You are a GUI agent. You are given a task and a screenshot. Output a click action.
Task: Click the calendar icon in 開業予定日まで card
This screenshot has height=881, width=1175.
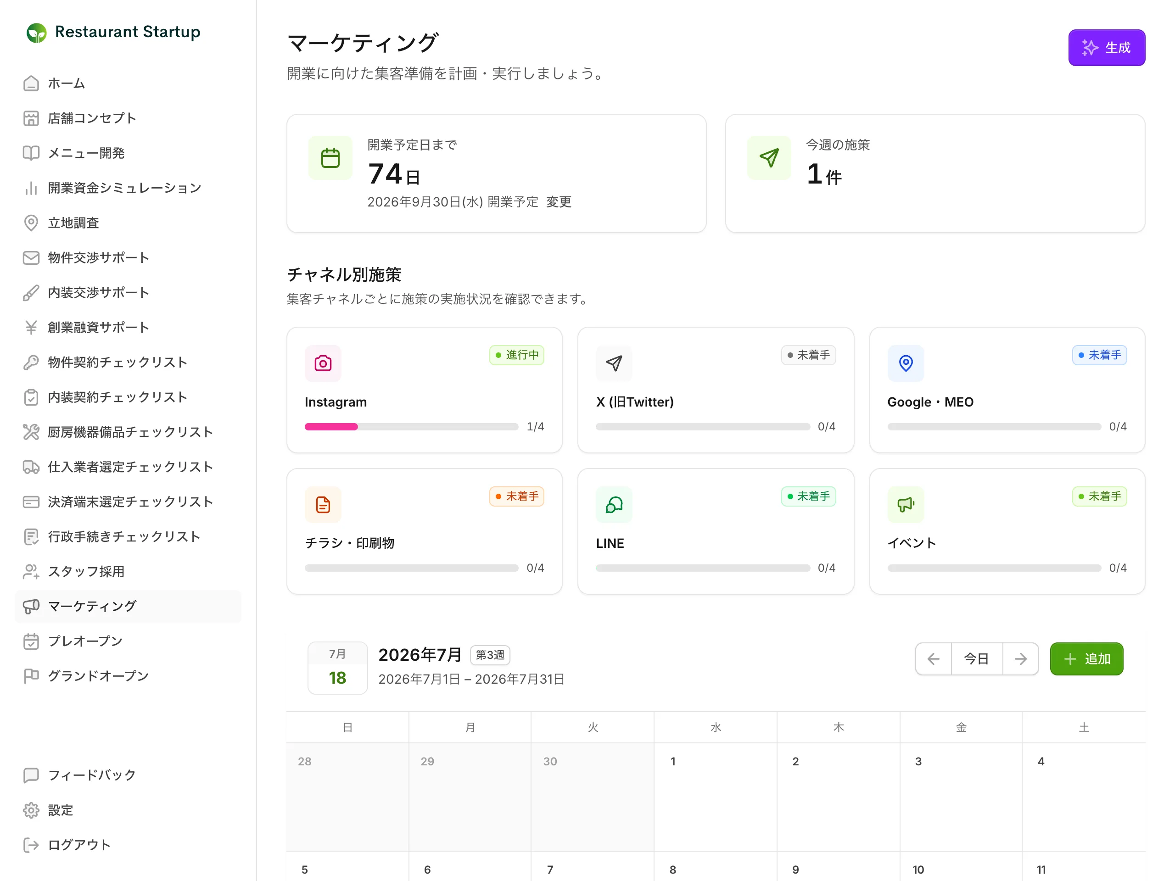tap(330, 158)
